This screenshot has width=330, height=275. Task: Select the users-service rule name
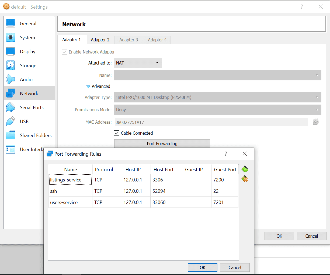tap(70, 202)
